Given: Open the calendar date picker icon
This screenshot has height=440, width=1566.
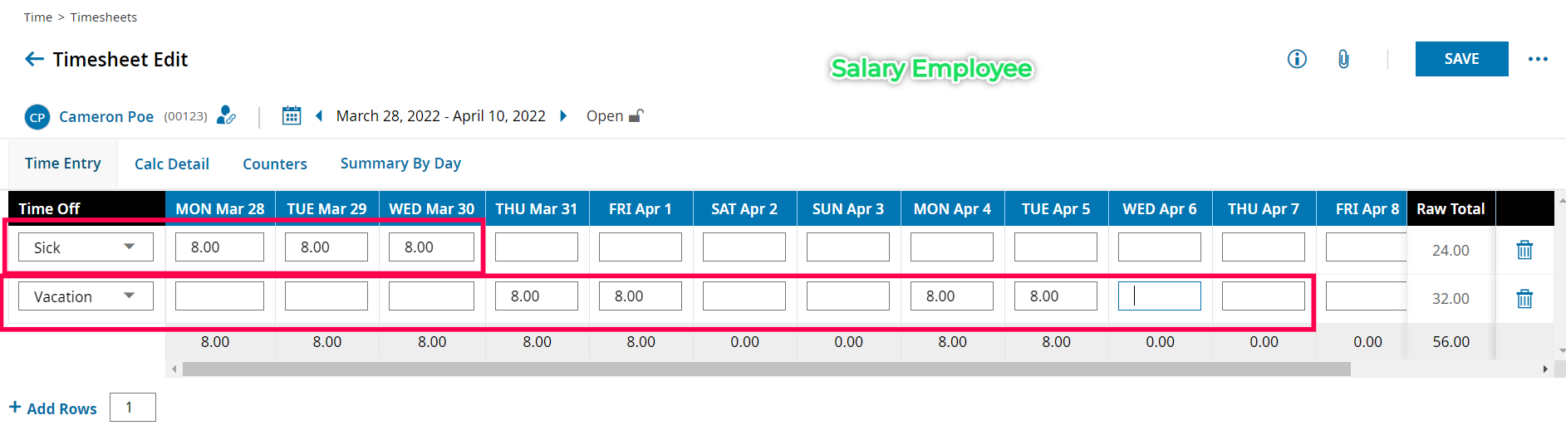Looking at the screenshot, I should coord(292,115).
